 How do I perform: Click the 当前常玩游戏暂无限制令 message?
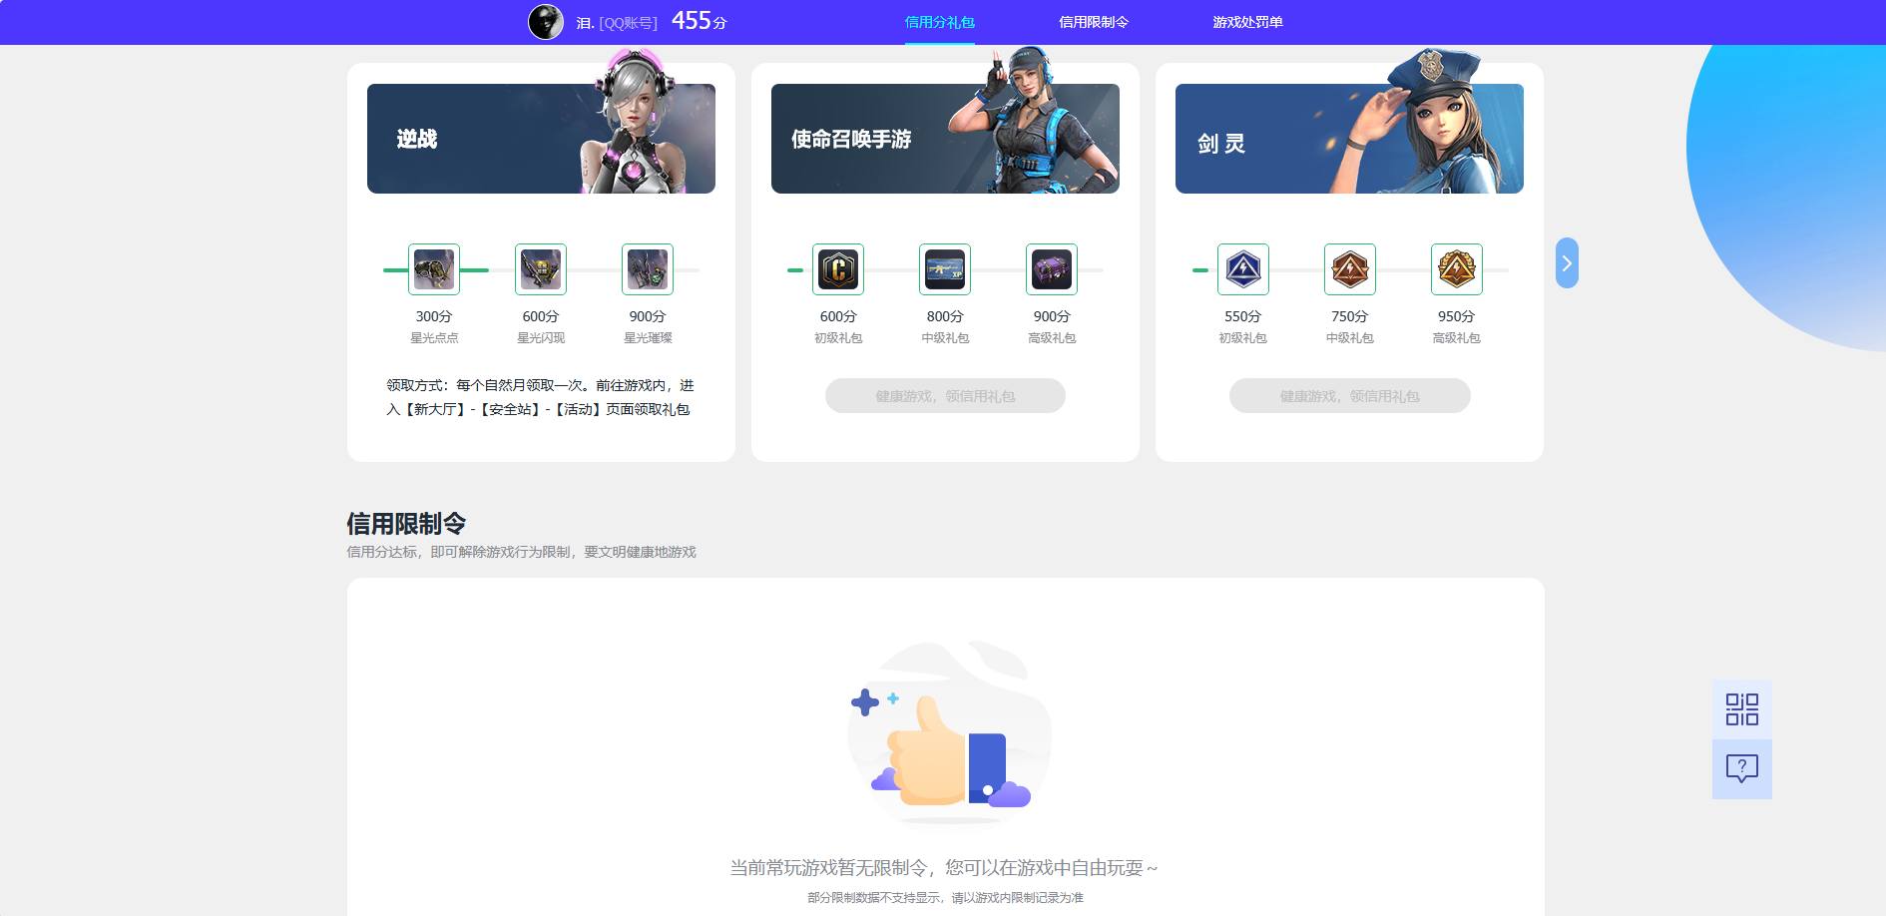tap(944, 868)
